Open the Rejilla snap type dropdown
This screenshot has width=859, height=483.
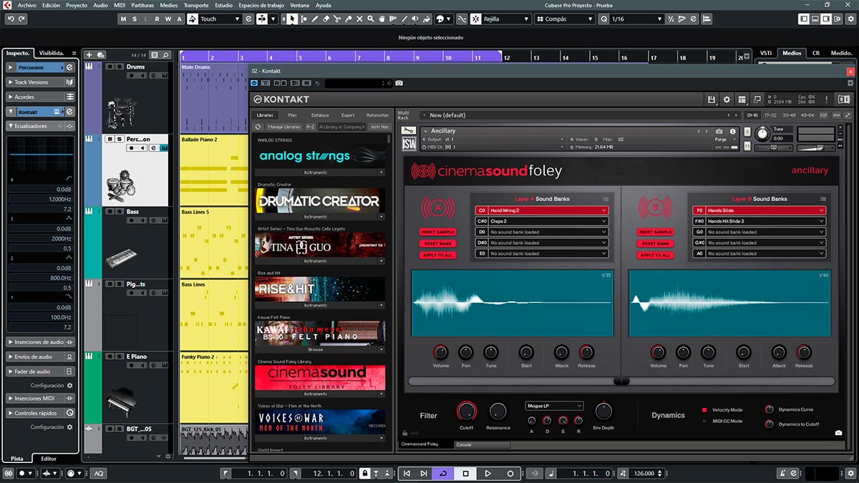click(505, 19)
